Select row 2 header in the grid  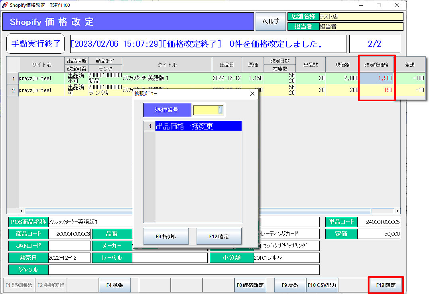[x=13, y=90]
